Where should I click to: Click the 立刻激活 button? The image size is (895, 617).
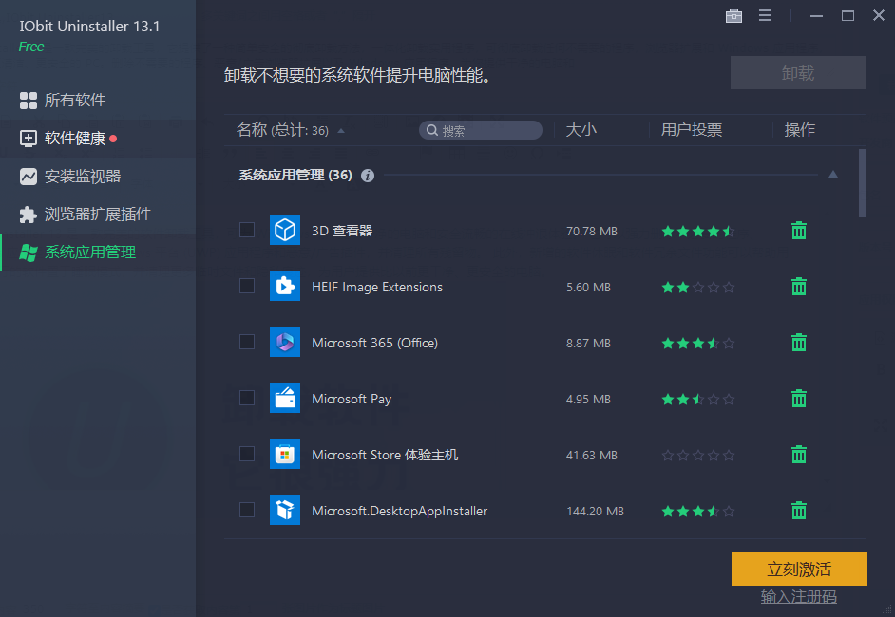click(x=799, y=569)
